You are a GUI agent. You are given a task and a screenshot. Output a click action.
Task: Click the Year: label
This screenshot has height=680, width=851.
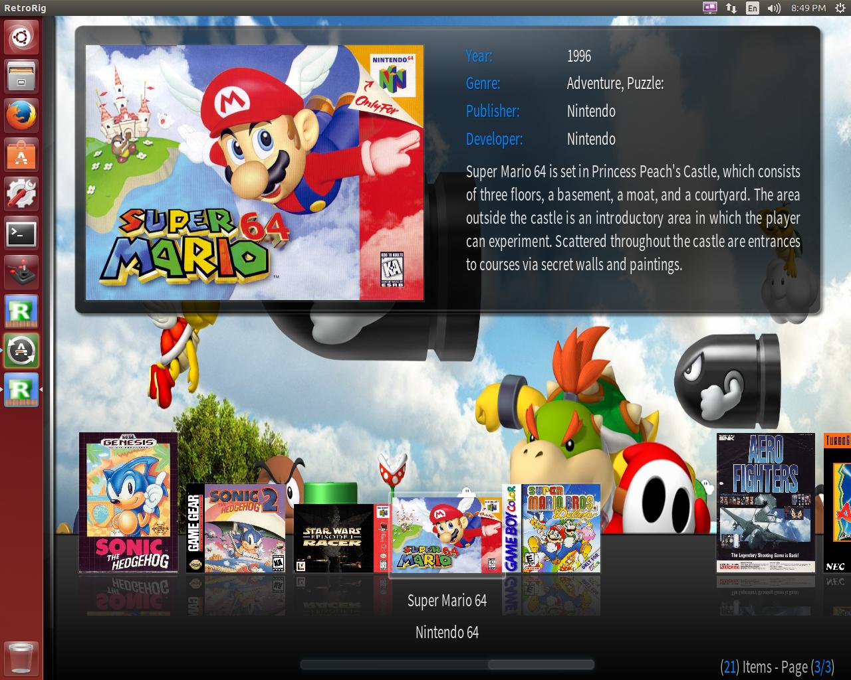[x=479, y=56]
